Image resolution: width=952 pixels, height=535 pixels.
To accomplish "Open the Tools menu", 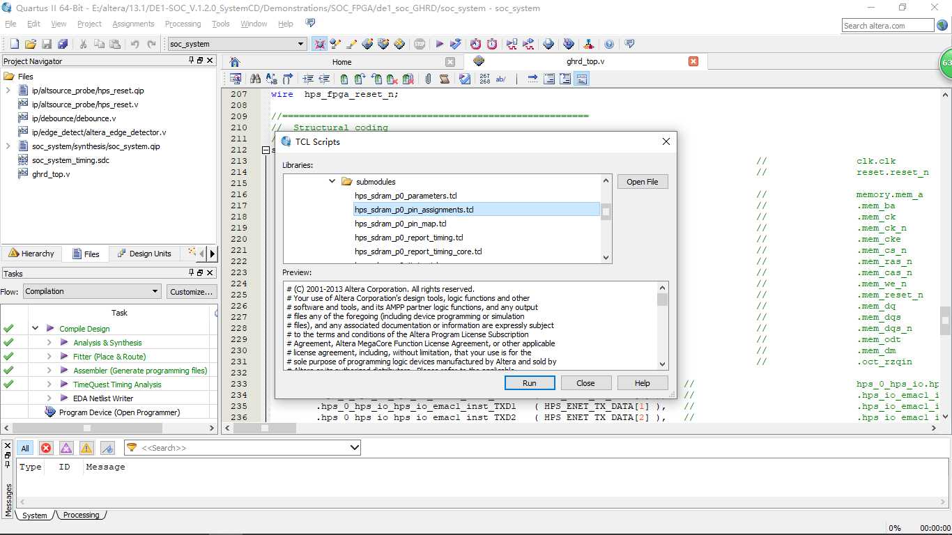I will pyautogui.click(x=220, y=24).
